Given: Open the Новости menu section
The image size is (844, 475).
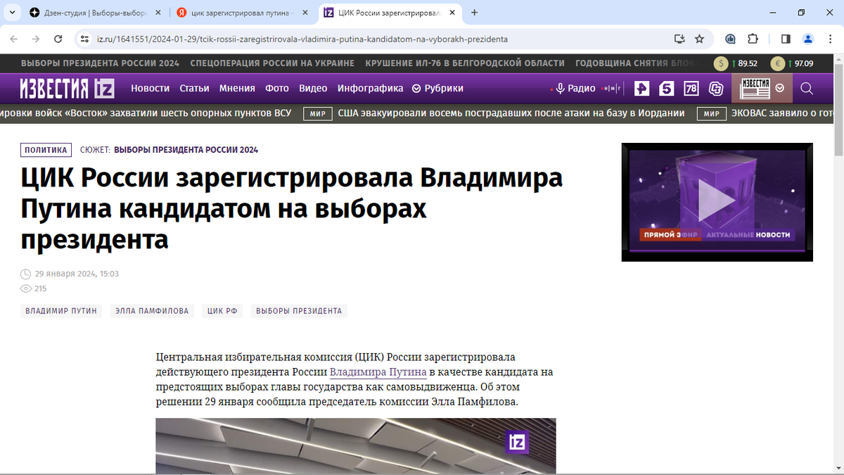Looking at the screenshot, I should tap(151, 88).
